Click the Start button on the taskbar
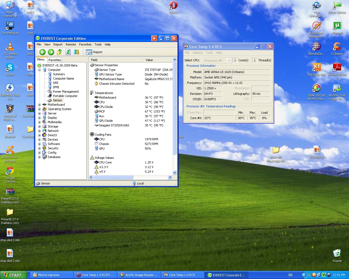 point(14,275)
